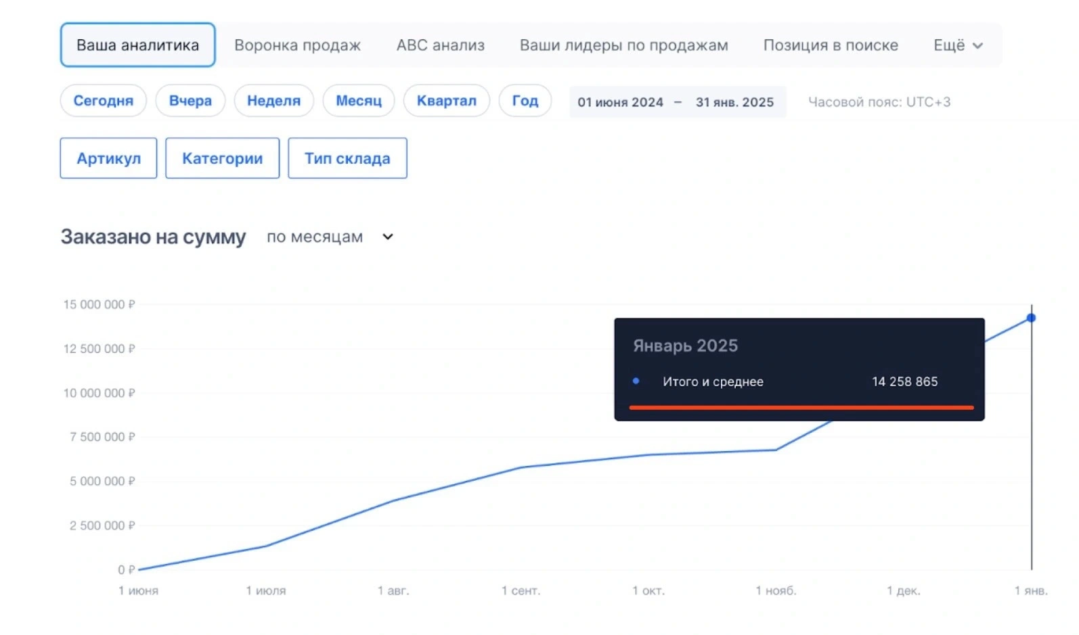Select the Неделя period
The height and width of the screenshot is (635, 1079).
[273, 101]
